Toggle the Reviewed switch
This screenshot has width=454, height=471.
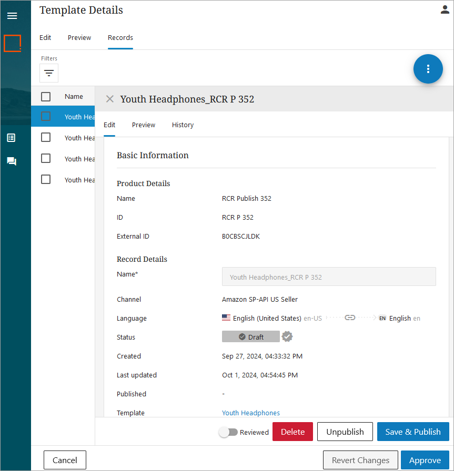click(228, 432)
